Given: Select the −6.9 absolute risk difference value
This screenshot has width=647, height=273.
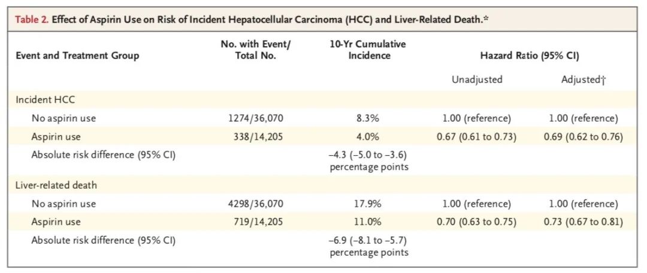Looking at the screenshot, I should tap(369, 246).
